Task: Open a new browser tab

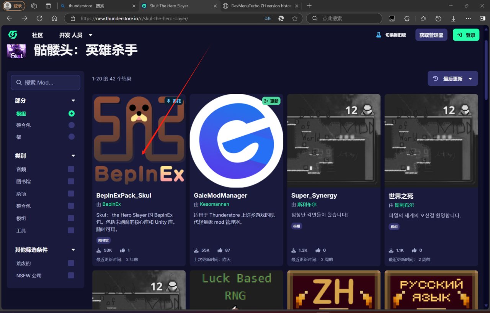Action: click(309, 6)
